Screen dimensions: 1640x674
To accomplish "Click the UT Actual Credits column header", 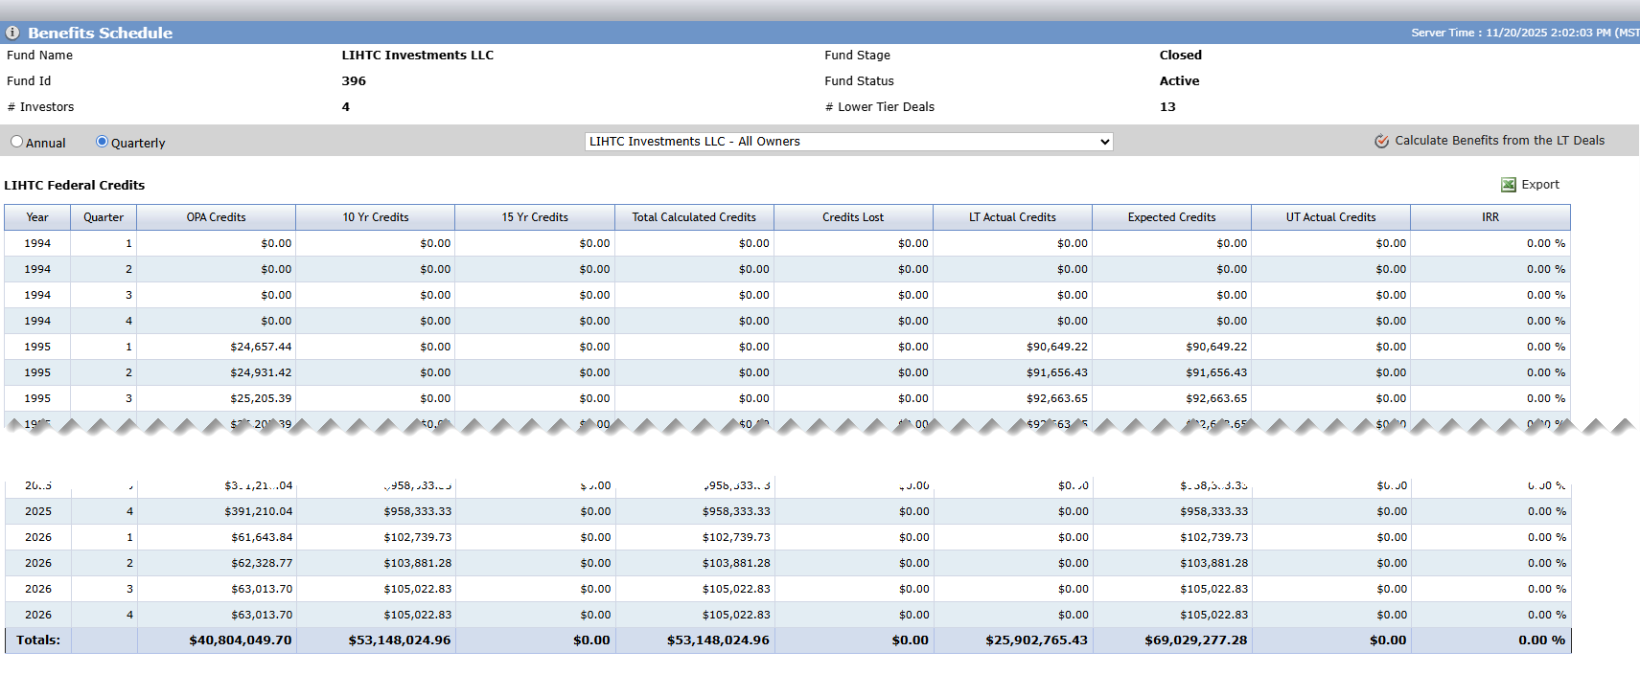I will coord(1330,217).
